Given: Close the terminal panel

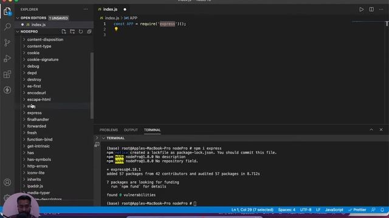Looking at the screenshot, I should click(381, 130).
